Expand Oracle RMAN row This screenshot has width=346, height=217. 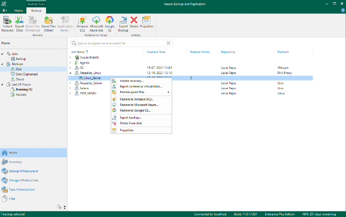tap(70, 58)
